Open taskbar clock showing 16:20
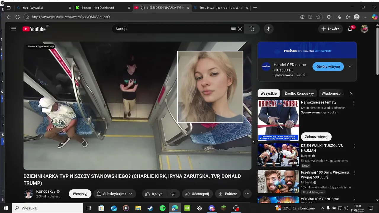The height and width of the screenshot is (213, 379). pos(357,208)
